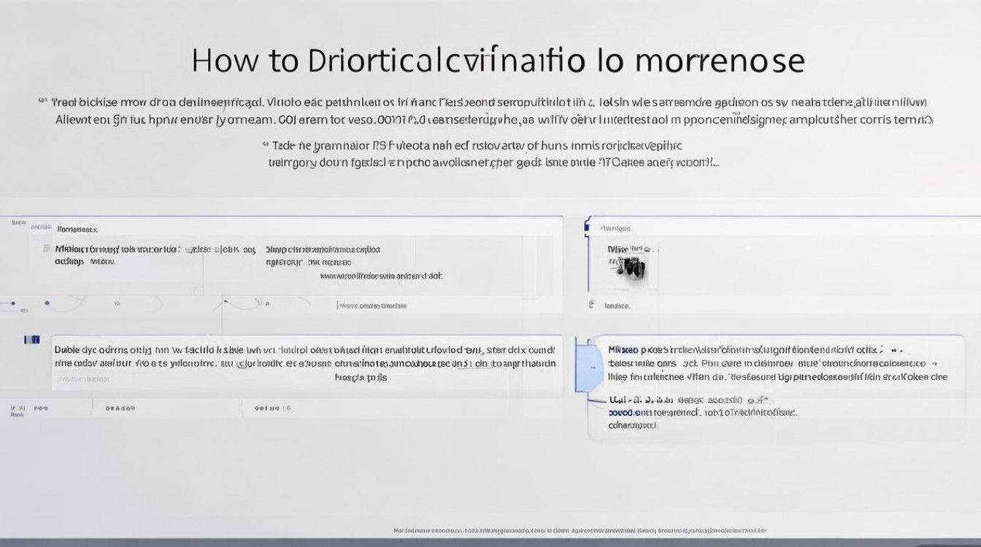Image resolution: width=981 pixels, height=547 pixels.
Task: Click the small icon beside 'Ieadoce.' in the right panel
Action: tap(591, 306)
